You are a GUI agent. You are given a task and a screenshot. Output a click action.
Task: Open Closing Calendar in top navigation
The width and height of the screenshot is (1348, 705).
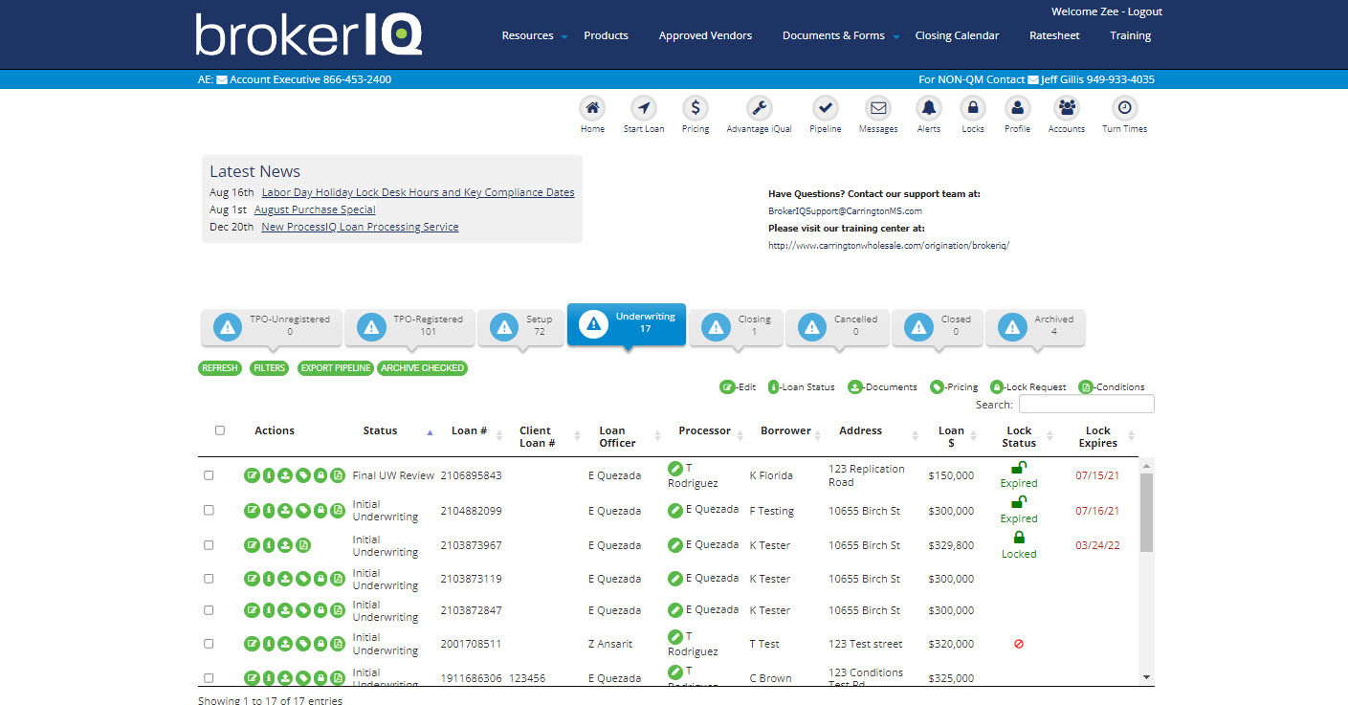click(957, 36)
